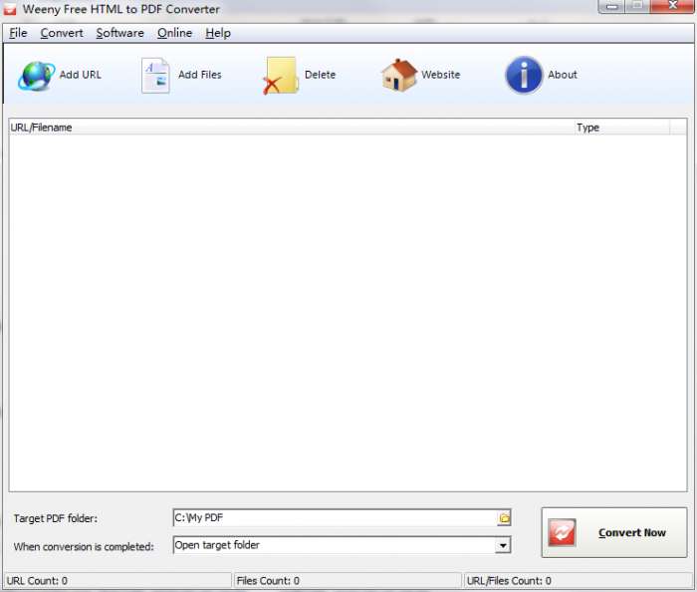Screen dimensions: 697x592
Task: Open the Online menu
Action: click(x=174, y=33)
